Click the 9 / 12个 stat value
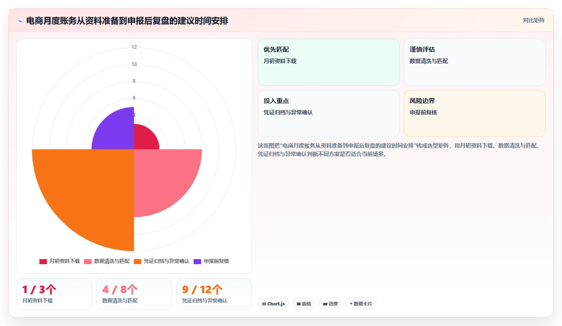This screenshot has height=326, width=562. click(x=202, y=289)
